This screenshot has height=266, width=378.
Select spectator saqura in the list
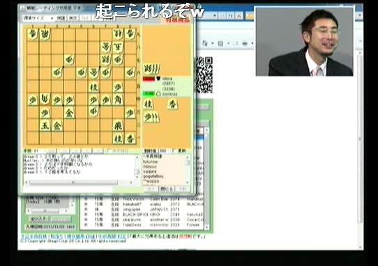click(150, 171)
